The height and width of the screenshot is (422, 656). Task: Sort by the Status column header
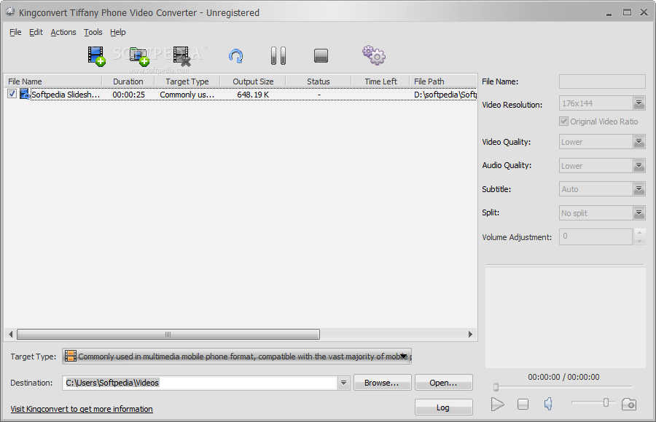coord(319,81)
